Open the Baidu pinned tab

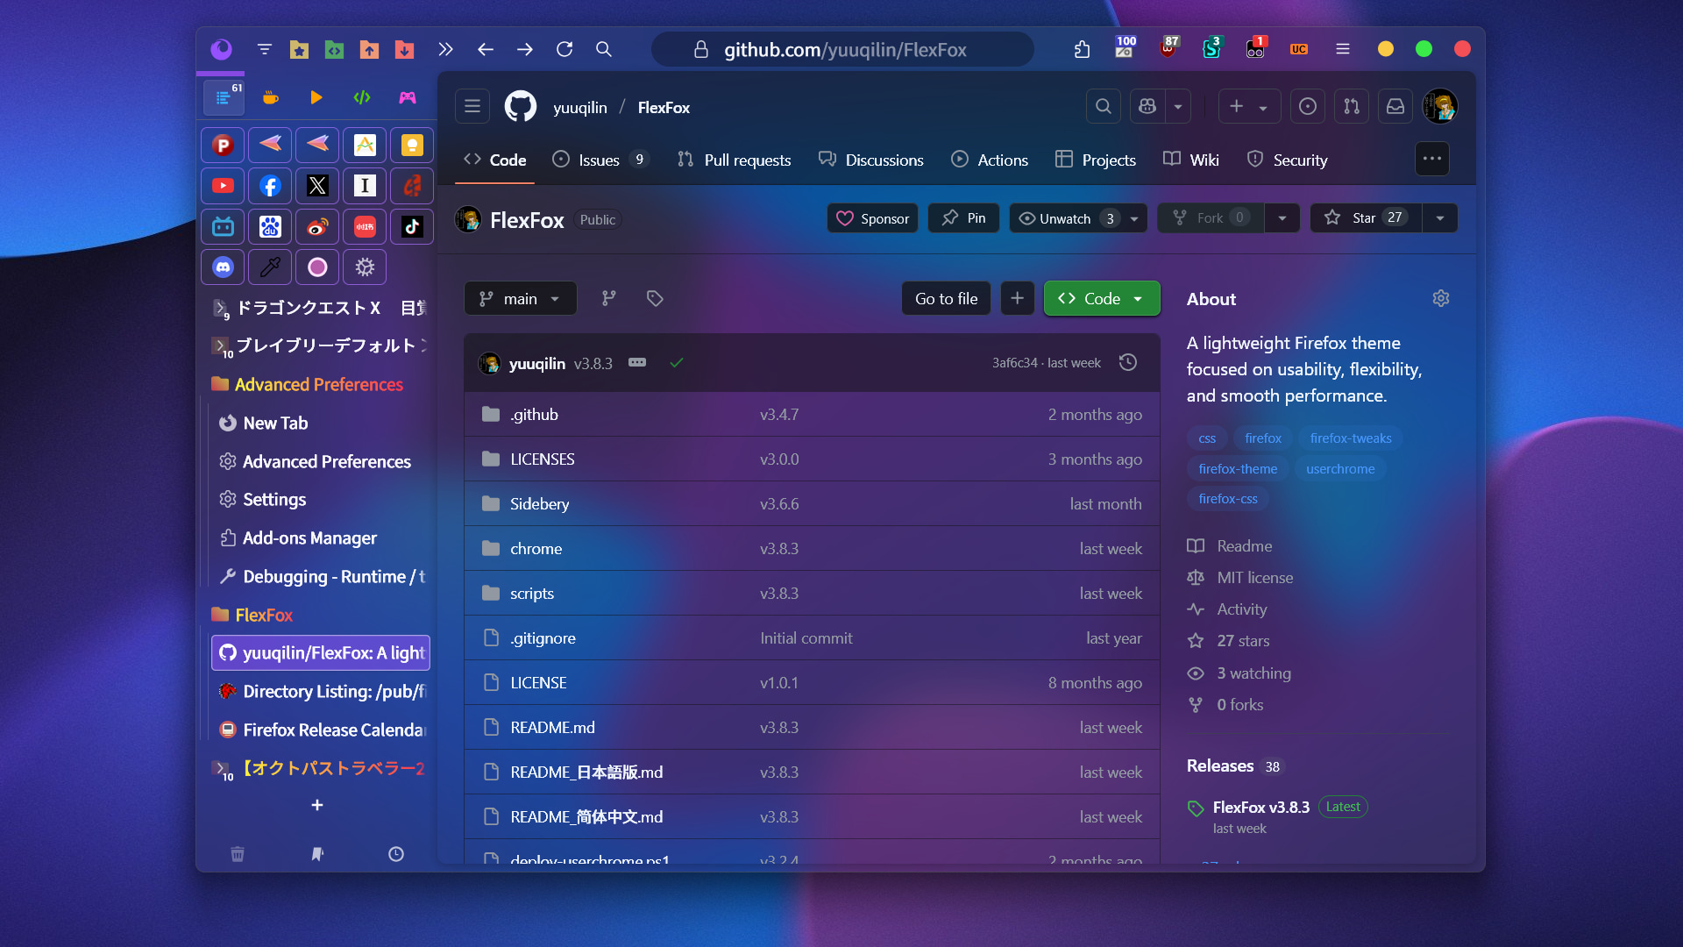coord(270,226)
